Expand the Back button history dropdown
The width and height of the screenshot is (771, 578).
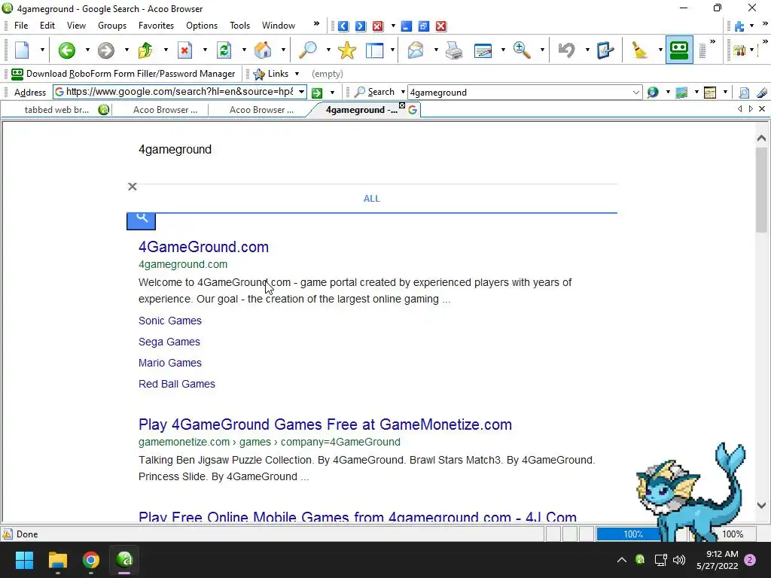point(87,50)
